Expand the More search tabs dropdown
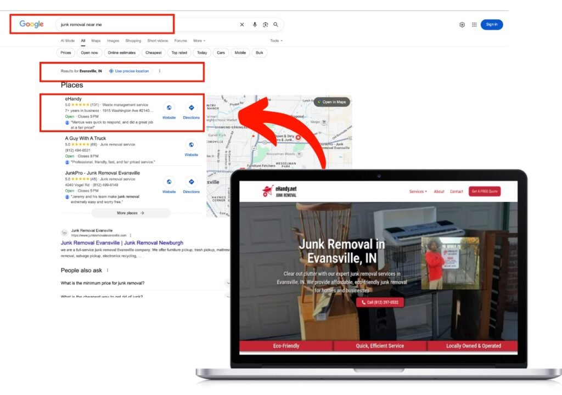The width and height of the screenshot is (562, 395). [x=199, y=41]
